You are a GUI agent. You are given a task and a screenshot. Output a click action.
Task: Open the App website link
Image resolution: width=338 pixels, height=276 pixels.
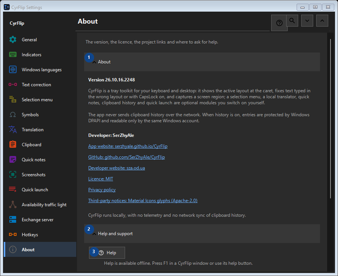tap(128, 146)
